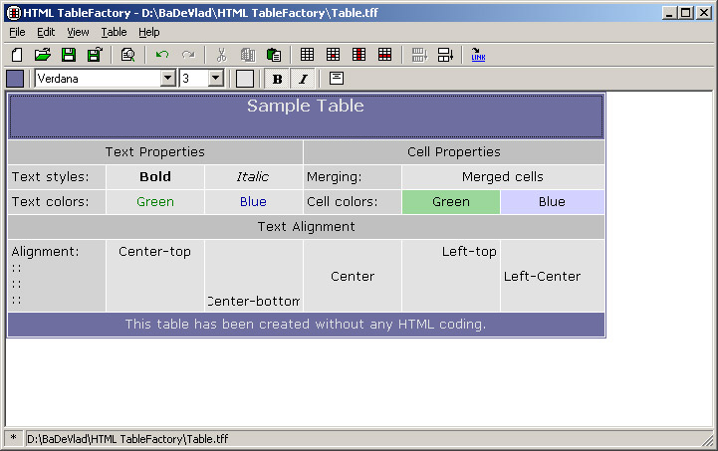Screen dimensions: 718x451
Task: Click the grid icon with red row
Action: (385, 55)
